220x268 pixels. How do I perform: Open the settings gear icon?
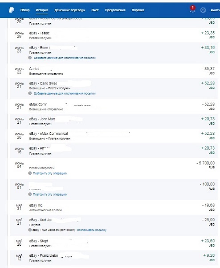(x=203, y=10)
